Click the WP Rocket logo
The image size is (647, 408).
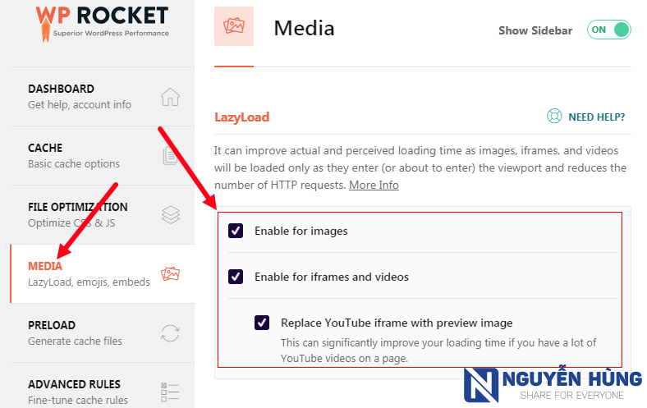point(102,23)
